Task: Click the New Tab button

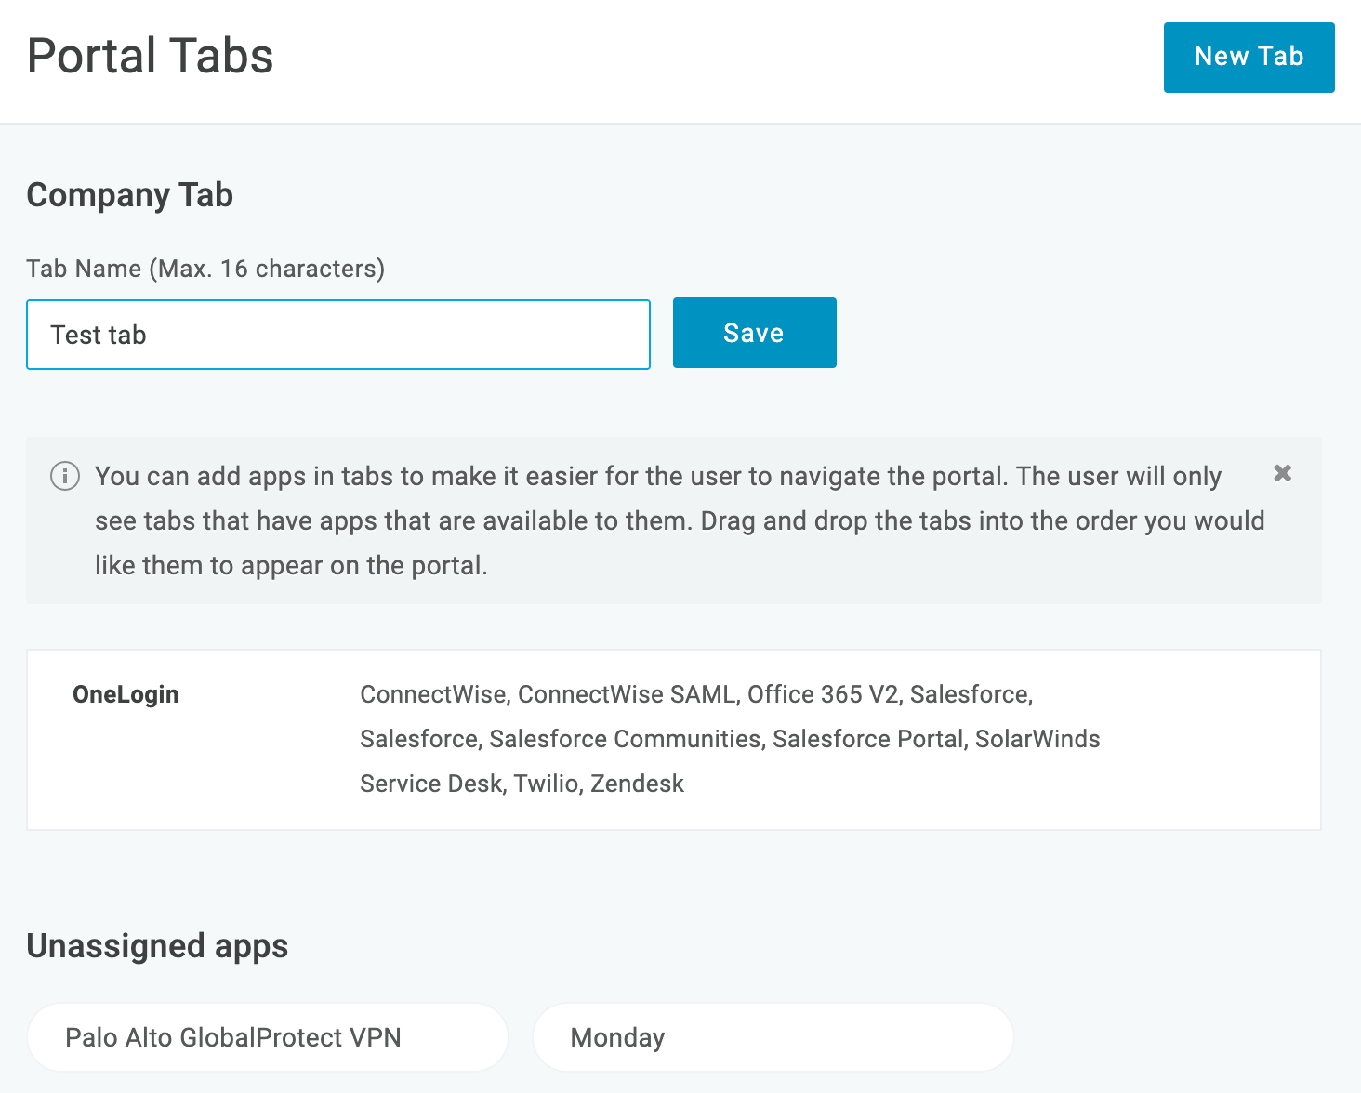Action: point(1249,58)
